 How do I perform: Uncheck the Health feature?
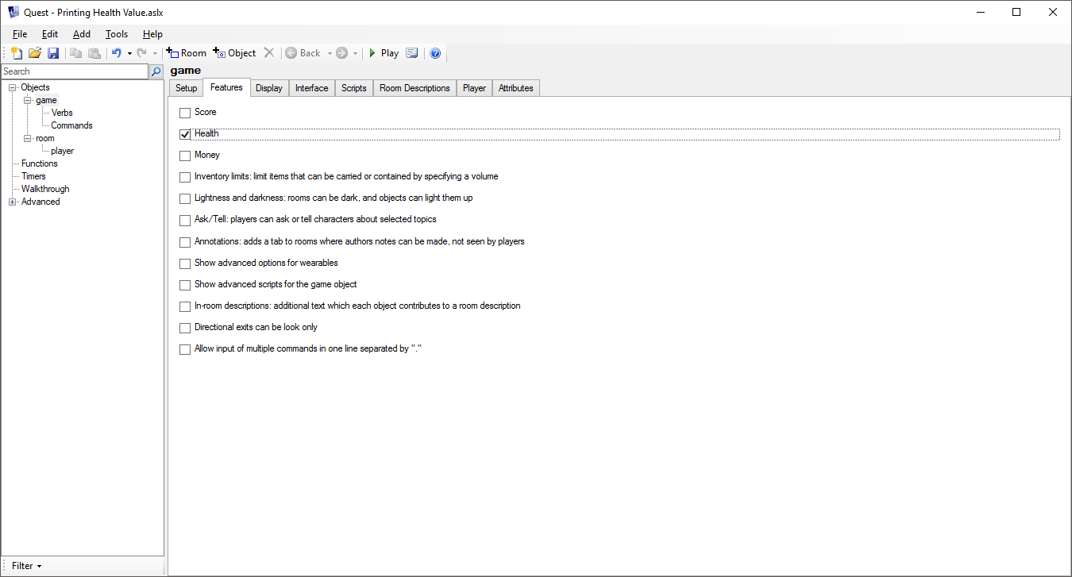pos(185,134)
